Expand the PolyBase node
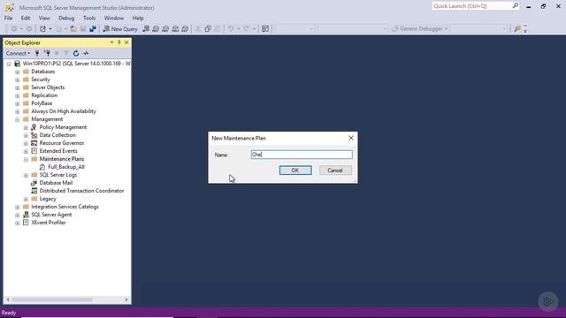Screen dimensions: 566x318 click(18, 103)
